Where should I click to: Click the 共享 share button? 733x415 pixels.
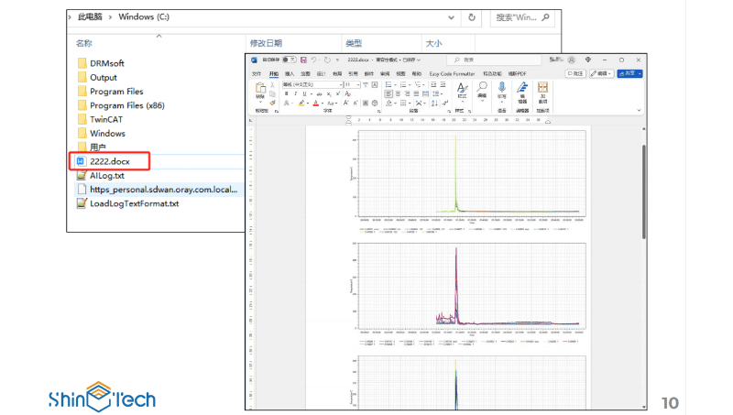tap(629, 73)
